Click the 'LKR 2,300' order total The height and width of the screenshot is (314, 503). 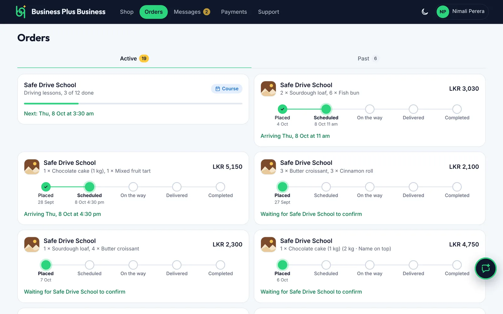[x=228, y=245]
